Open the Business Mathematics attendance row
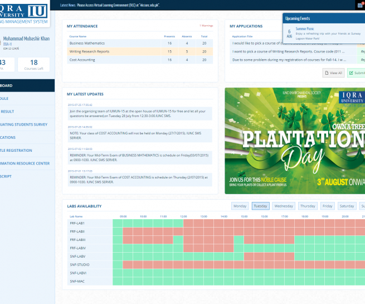This screenshot has width=365, height=304. tap(139, 43)
